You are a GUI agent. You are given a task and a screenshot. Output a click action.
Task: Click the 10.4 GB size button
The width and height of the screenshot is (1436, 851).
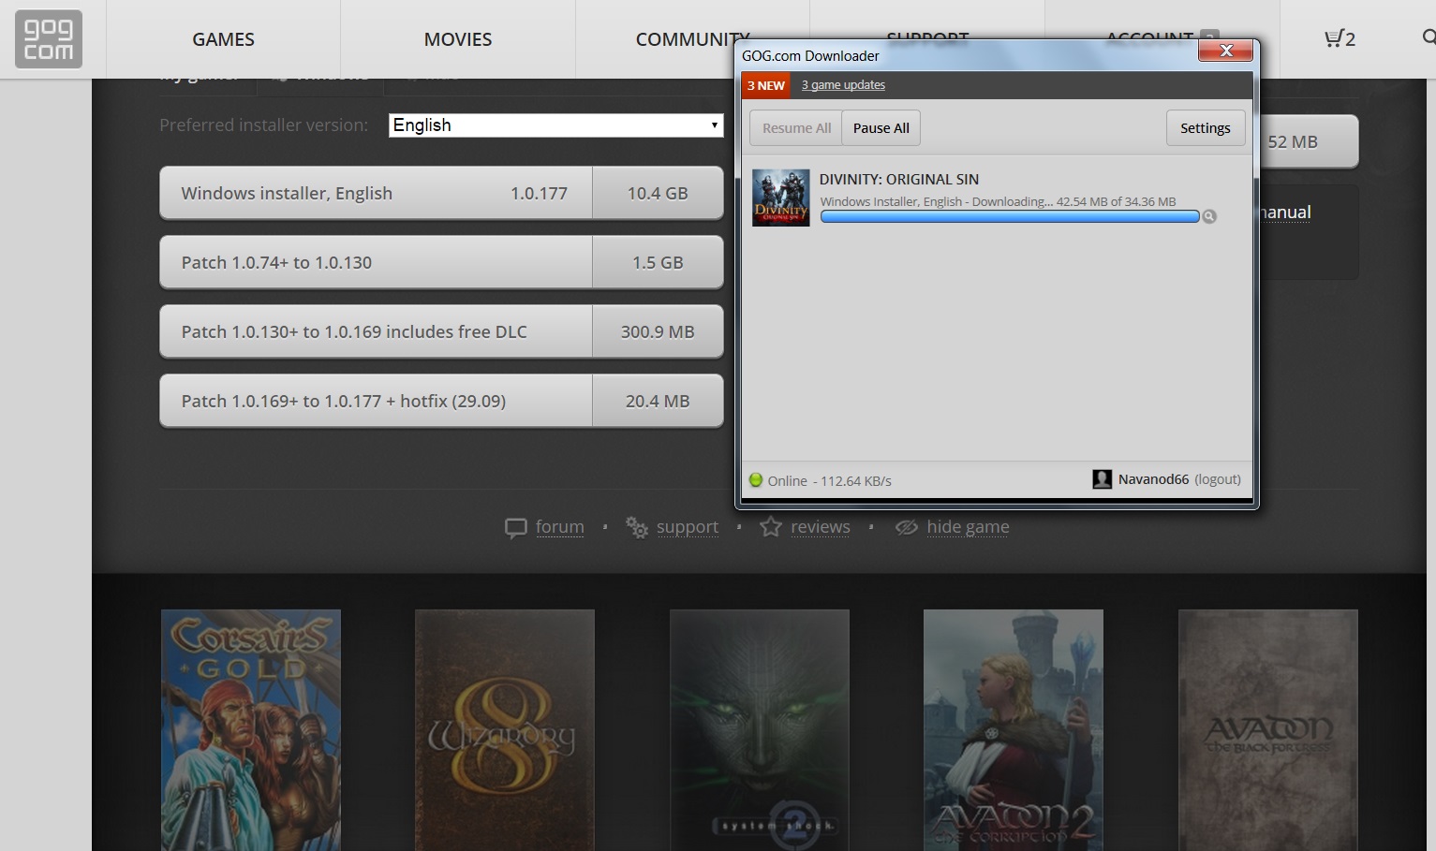point(658,193)
